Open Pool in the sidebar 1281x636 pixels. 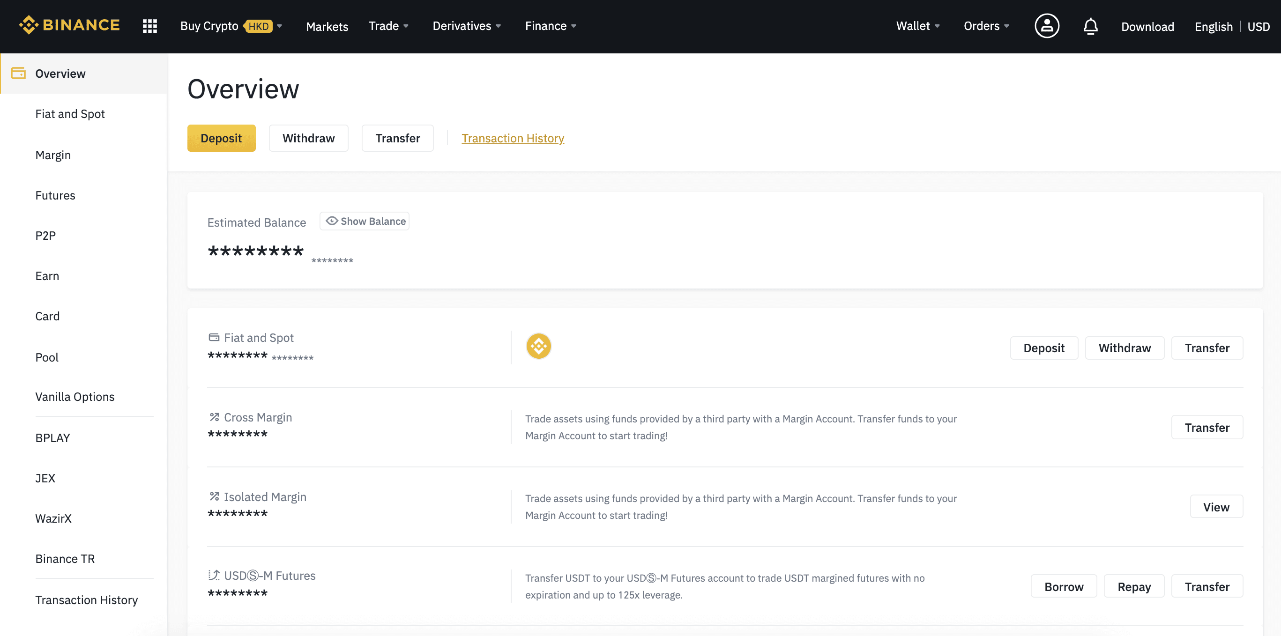tap(47, 357)
